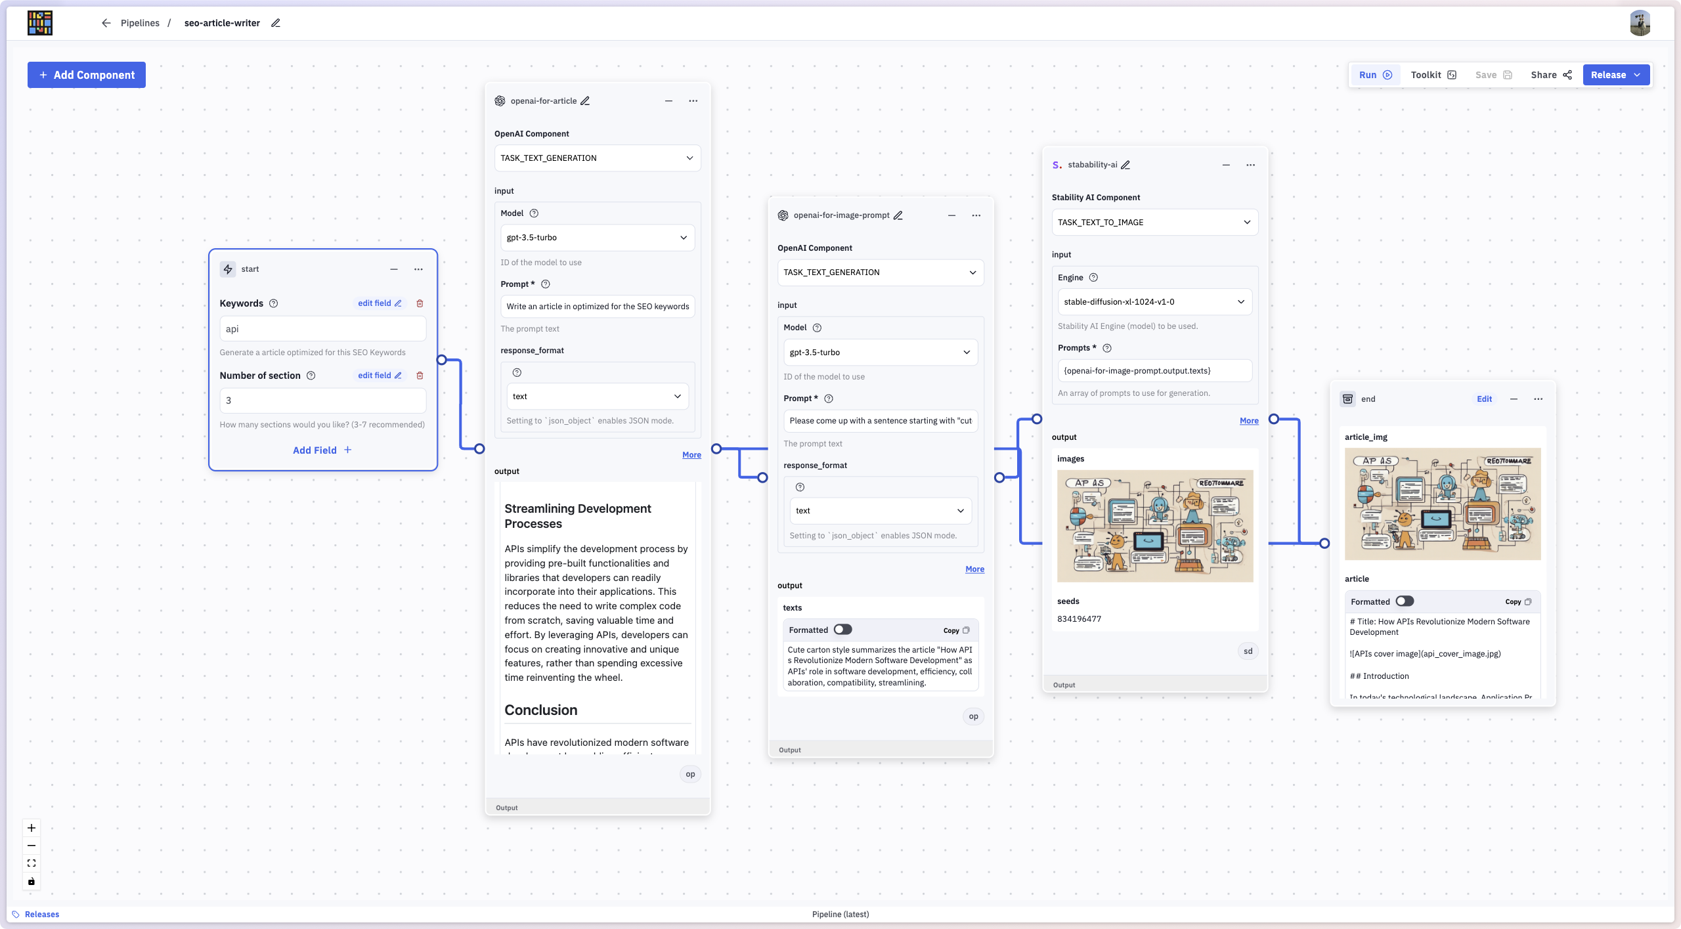Open the TASK_TEXT_TO_IMAGE dropdown
1681x929 pixels.
coord(1154,223)
